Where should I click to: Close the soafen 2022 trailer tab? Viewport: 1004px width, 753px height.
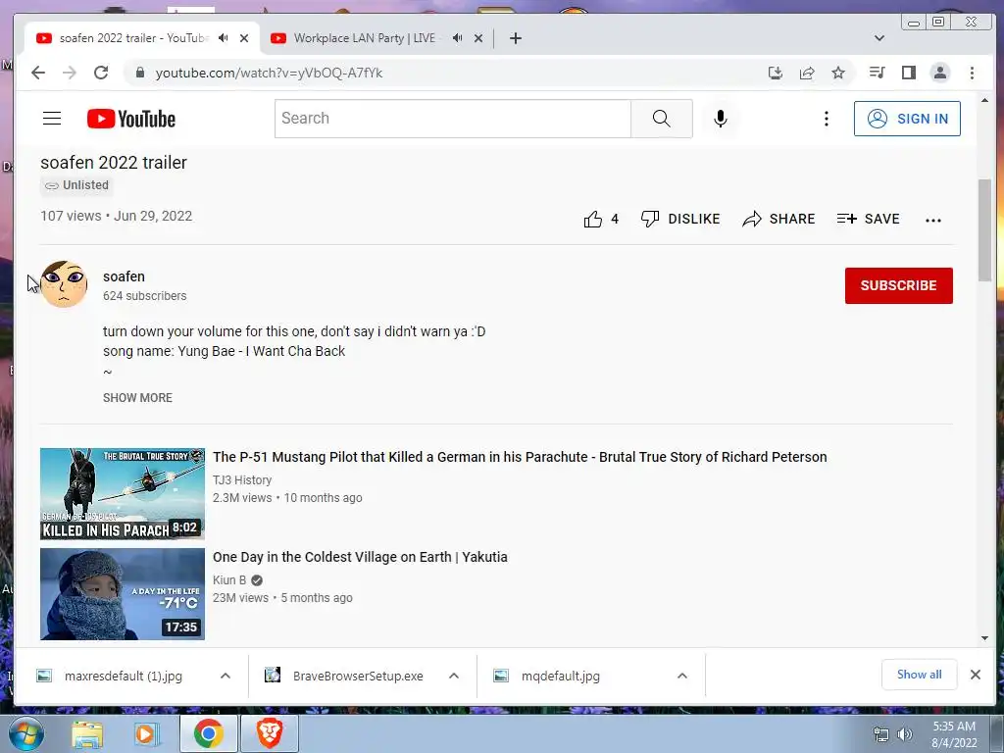(x=244, y=38)
